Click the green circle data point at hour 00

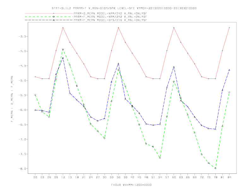35,95
